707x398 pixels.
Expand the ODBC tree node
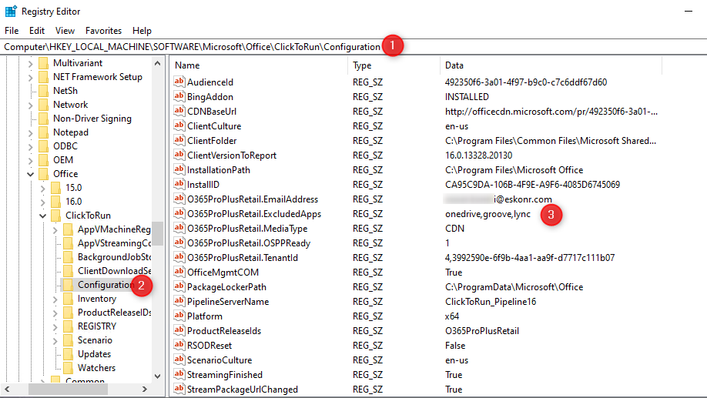(30, 147)
